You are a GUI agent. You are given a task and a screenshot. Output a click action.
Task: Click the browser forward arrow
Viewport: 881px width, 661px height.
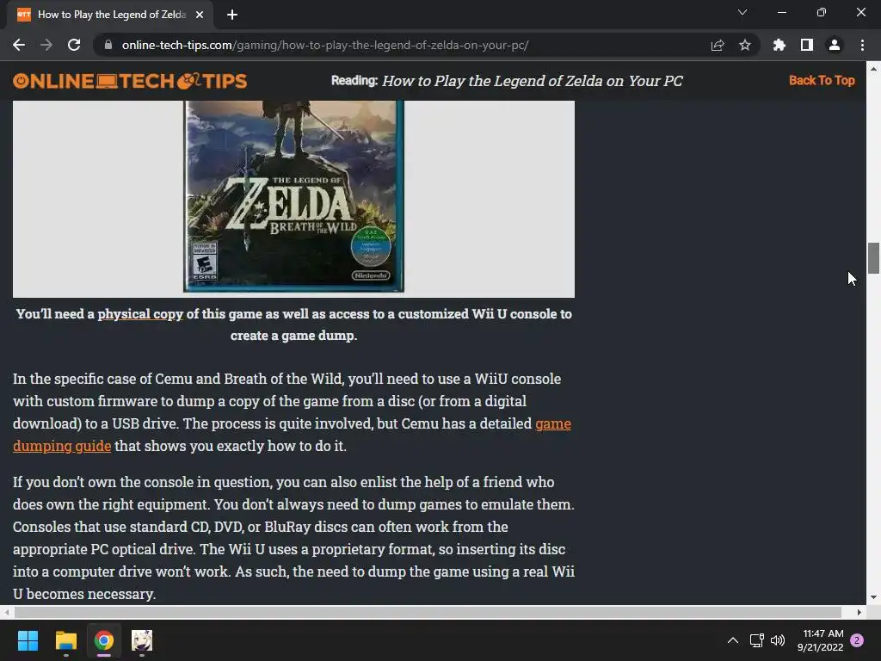(x=46, y=45)
